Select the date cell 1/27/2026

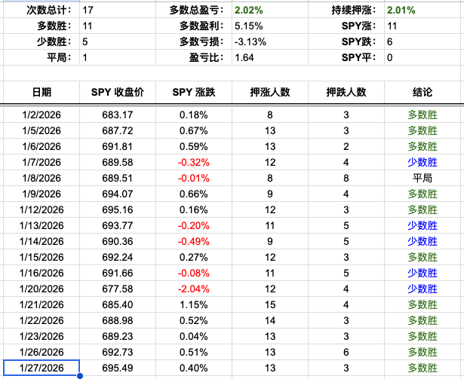[x=41, y=368]
